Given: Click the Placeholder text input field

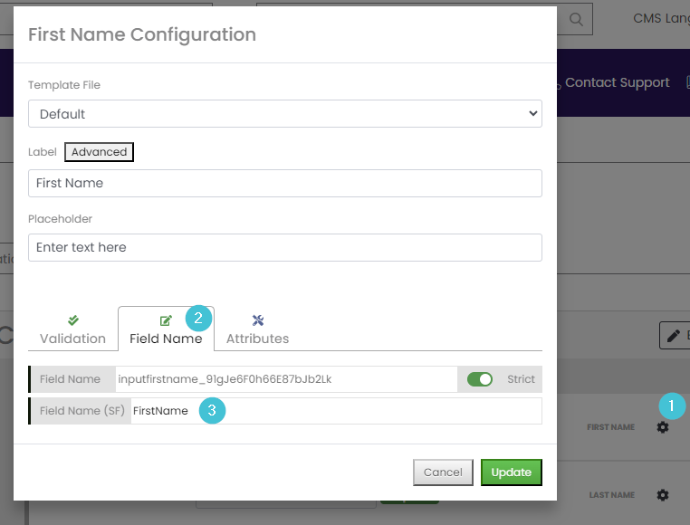Looking at the screenshot, I should pyautogui.click(x=285, y=247).
